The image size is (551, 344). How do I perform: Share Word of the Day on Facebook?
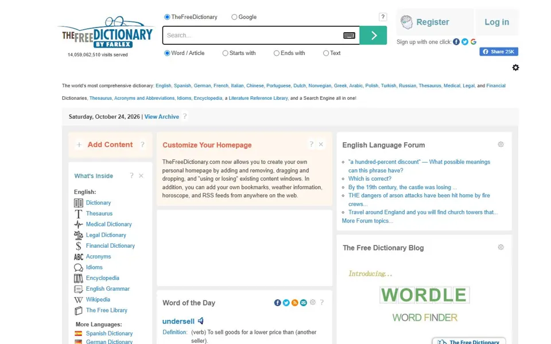pyautogui.click(x=278, y=303)
